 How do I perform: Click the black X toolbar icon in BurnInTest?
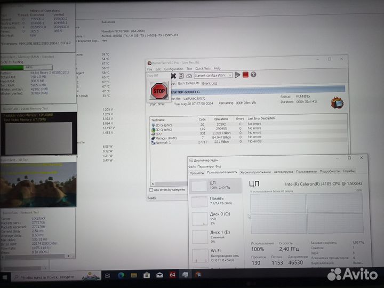click(173, 76)
